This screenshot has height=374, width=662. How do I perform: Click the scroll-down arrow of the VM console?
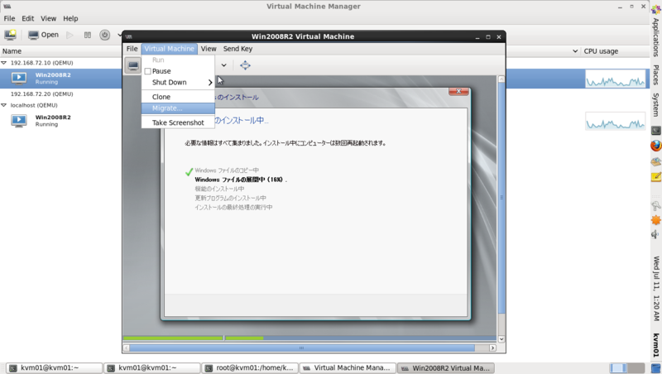click(501, 339)
